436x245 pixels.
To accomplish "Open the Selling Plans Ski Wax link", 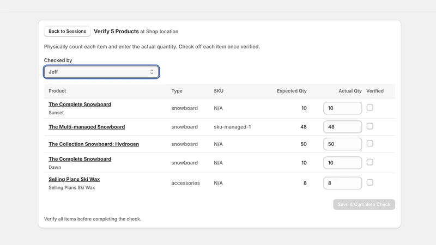I will click(x=74, y=180).
